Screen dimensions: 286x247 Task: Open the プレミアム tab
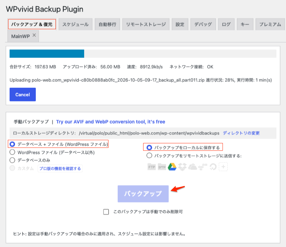click(270, 24)
